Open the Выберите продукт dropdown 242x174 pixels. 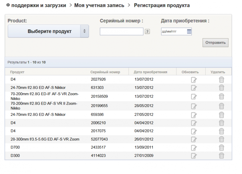[48, 31]
